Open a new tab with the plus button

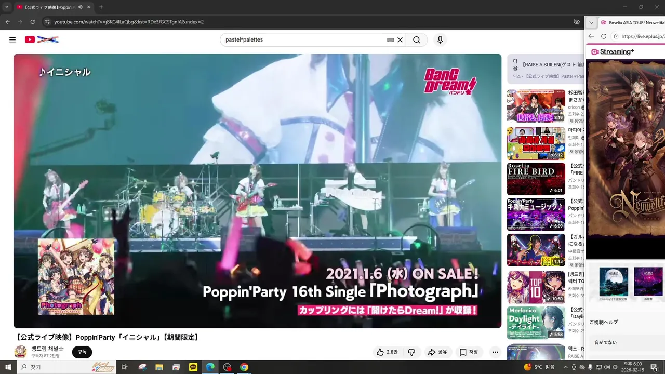tap(101, 7)
